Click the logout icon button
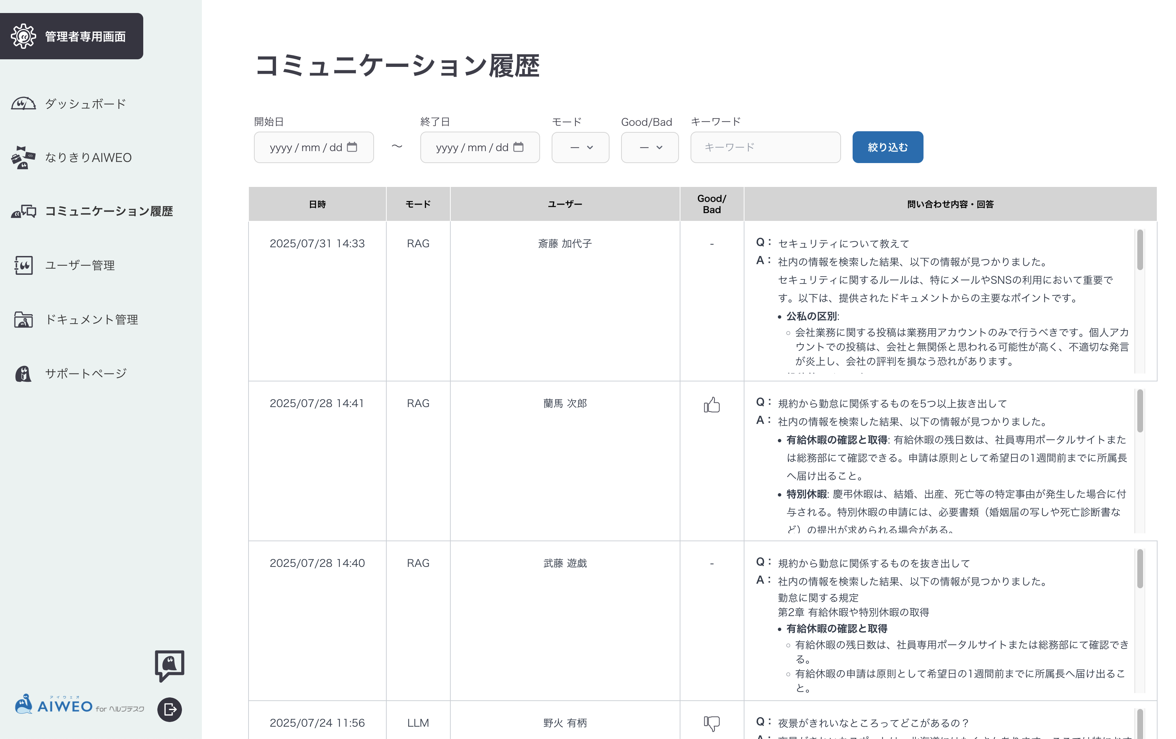This screenshot has width=1176, height=739. [169, 709]
